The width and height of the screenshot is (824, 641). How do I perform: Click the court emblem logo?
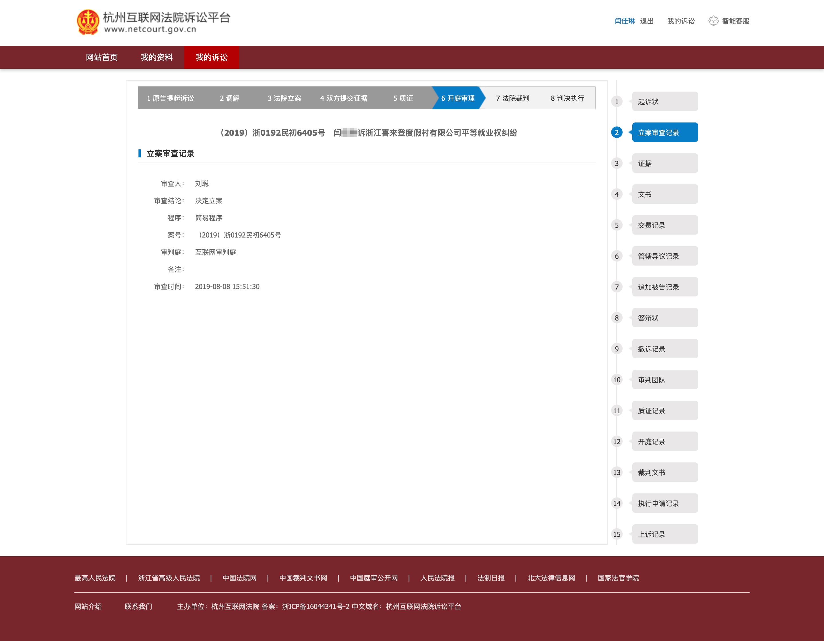(x=88, y=22)
